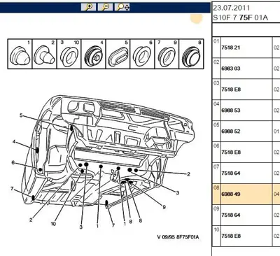
Task: Click quantity 04 in row 6988 49
Action: (276, 194)
